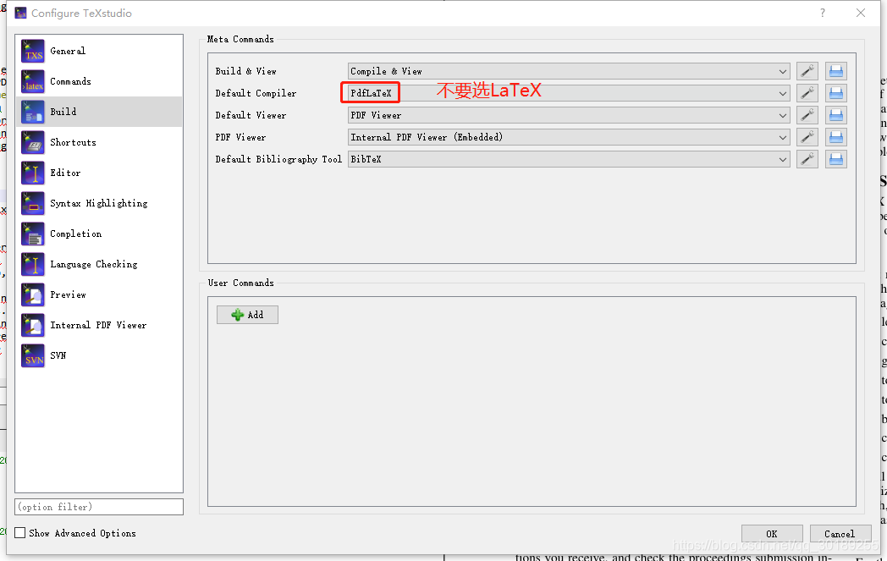Switch to the Commands label

(71, 81)
